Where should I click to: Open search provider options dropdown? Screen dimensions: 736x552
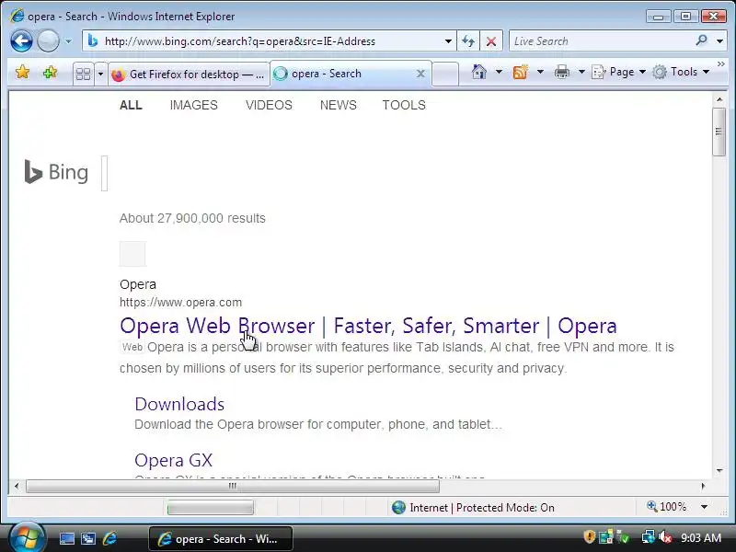[719, 41]
